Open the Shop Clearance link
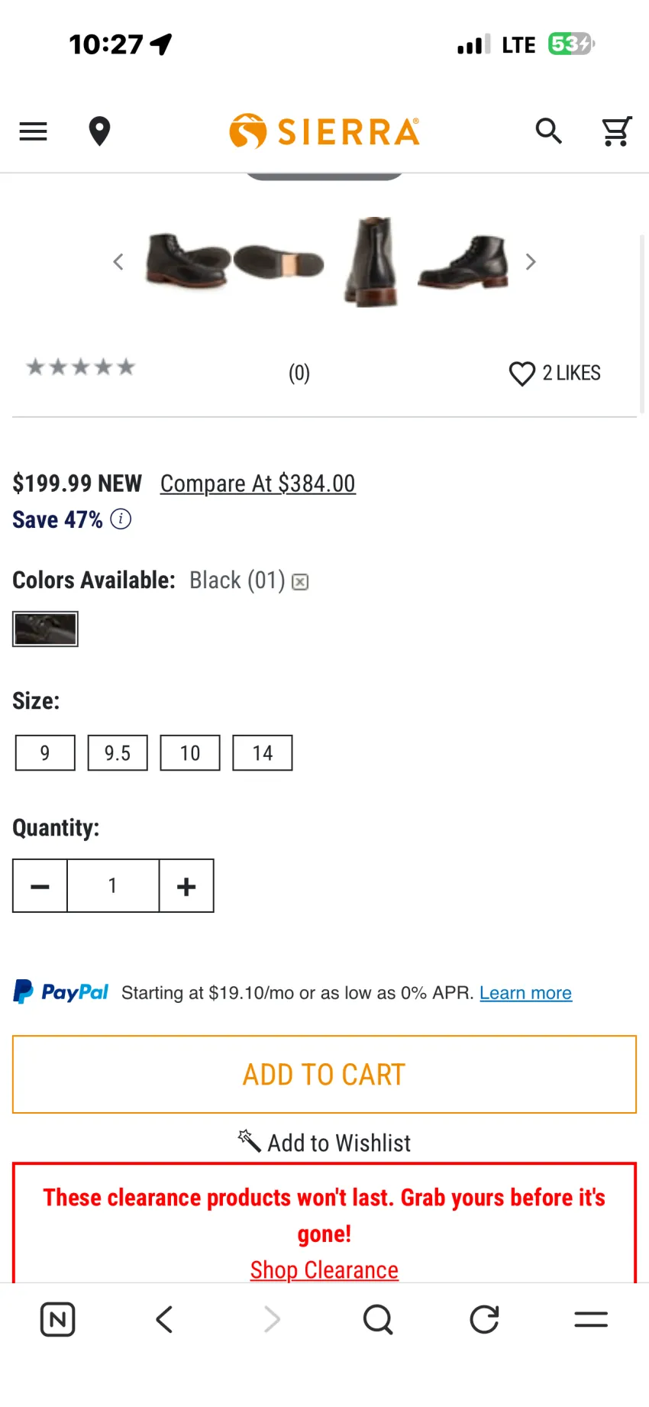 coord(324,1270)
